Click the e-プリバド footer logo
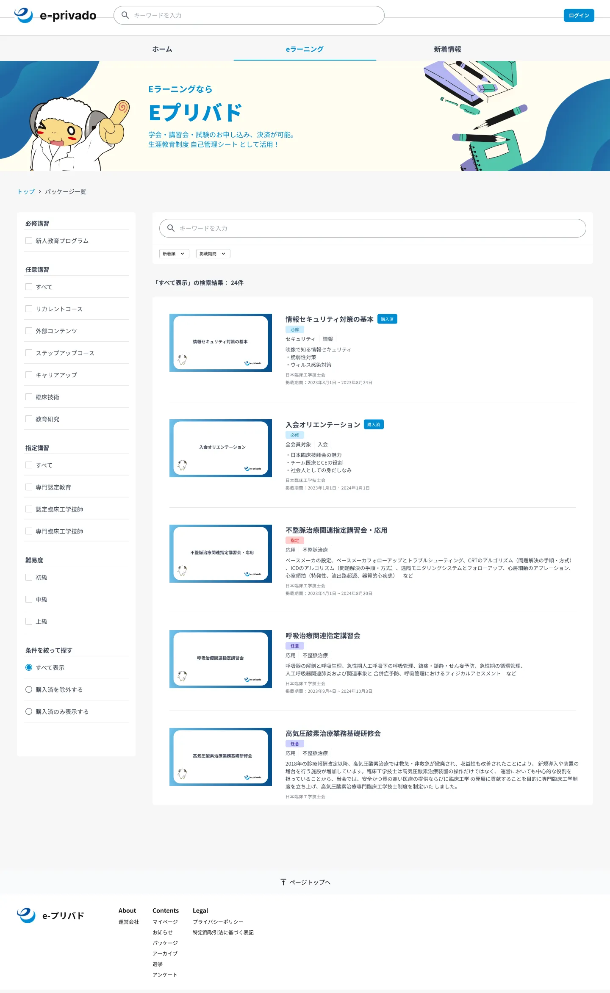The image size is (610, 993). point(51,916)
